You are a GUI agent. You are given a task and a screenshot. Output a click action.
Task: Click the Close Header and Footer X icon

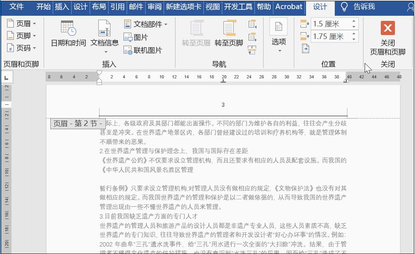(x=387, y=28)
